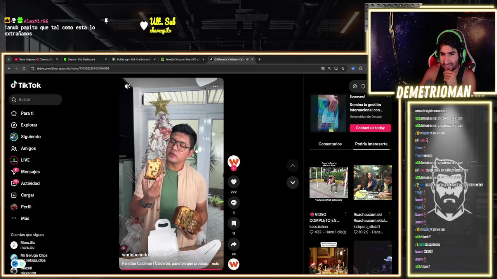Open kickperu_oficial1 video thumbnail
Screen dimensions: 497x279
373,183
